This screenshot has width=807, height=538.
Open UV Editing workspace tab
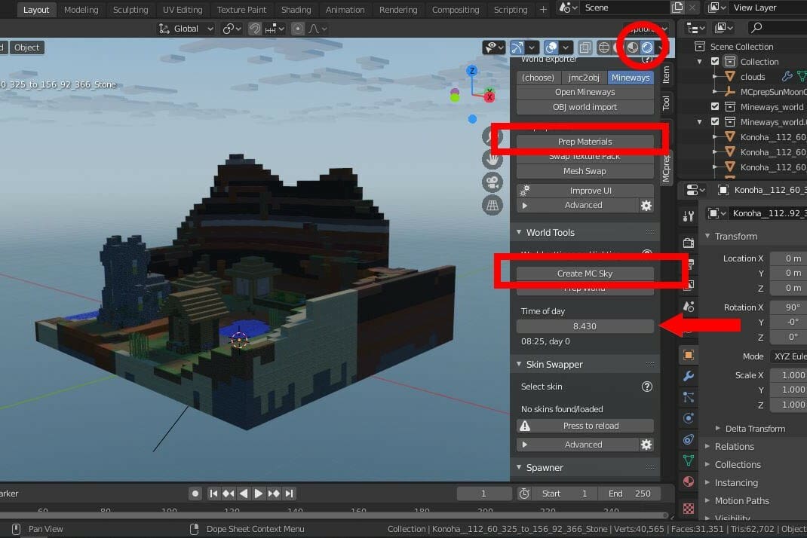(183, 9)
